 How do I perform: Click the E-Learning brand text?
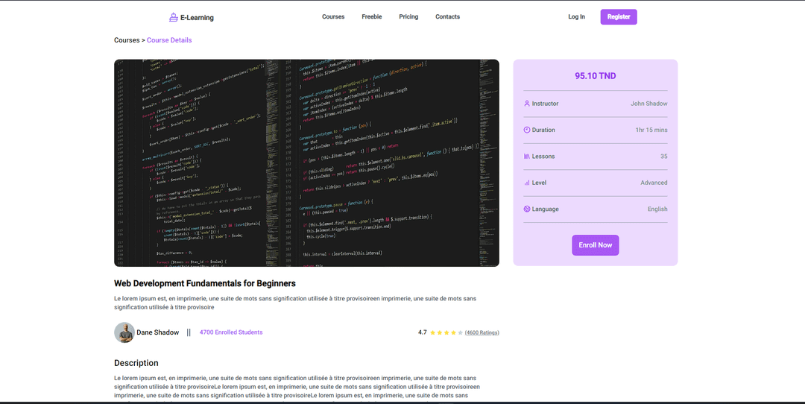[x=197, y=17]
